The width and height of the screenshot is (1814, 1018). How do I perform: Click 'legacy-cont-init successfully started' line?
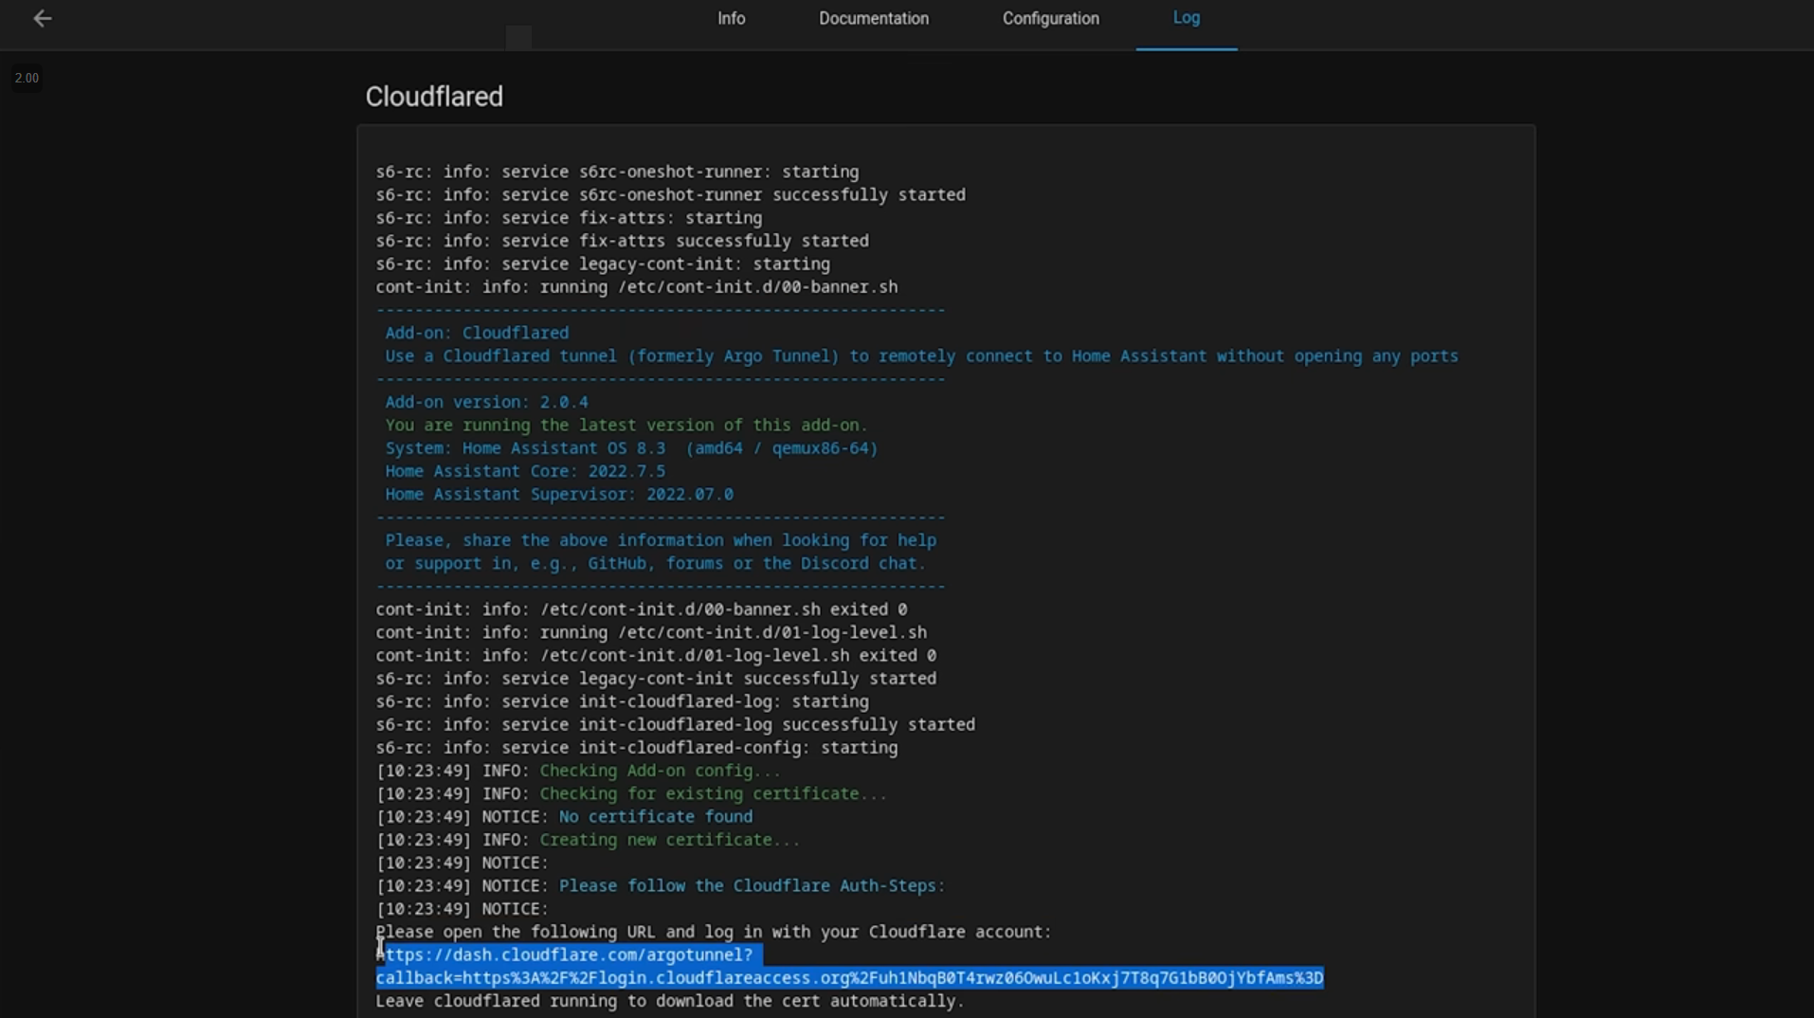(656, 679)
